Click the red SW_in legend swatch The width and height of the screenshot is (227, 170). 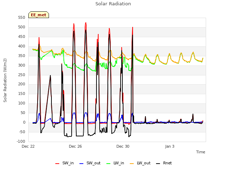pos(57,164)
